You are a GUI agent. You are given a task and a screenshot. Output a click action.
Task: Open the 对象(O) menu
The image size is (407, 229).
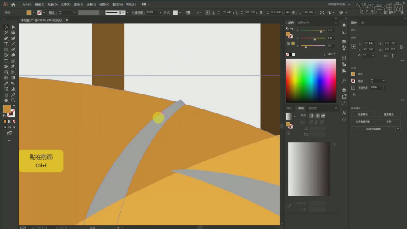point(53,4)
